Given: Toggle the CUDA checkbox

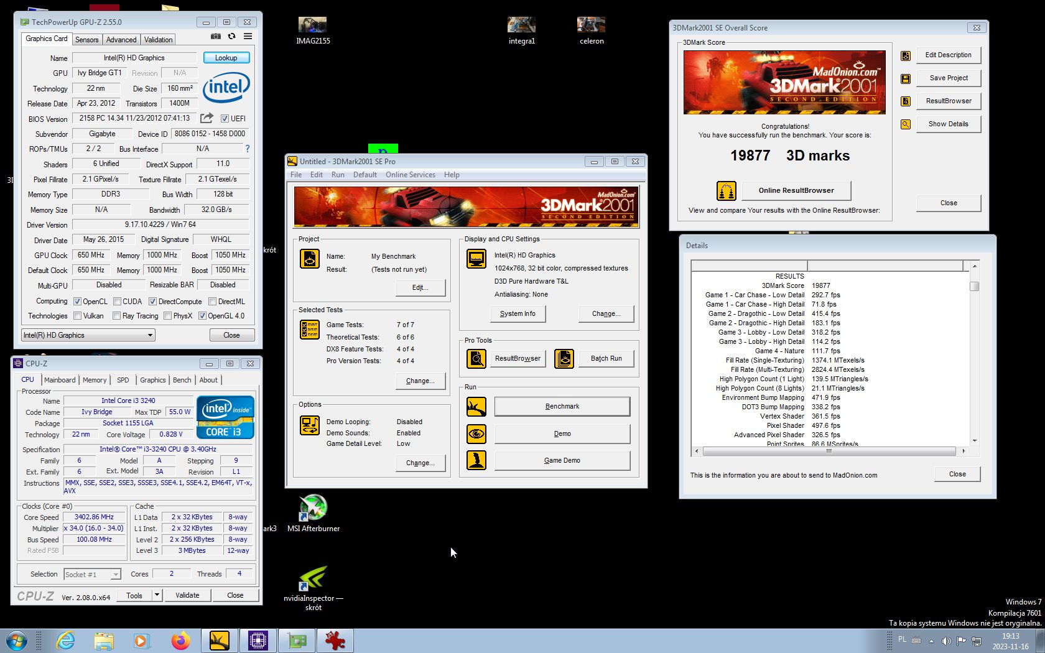Looking at the screenshot, I should (117, 302).
